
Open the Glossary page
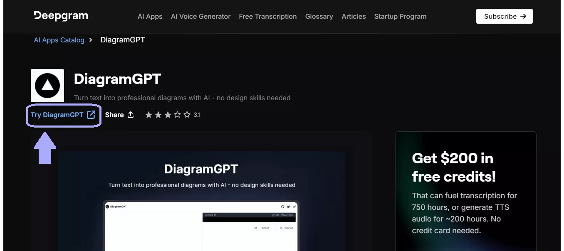(319, 16)
